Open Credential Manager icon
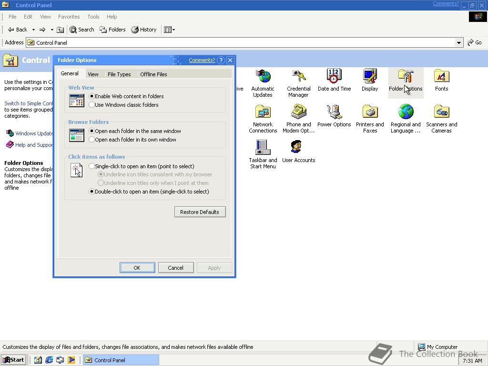The width and height of the screenshot is (488, 366). click(298, 83)
